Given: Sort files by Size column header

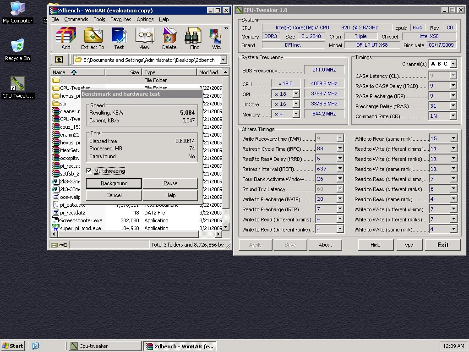Looking at the screenshot, I should (x=123, y=72).
